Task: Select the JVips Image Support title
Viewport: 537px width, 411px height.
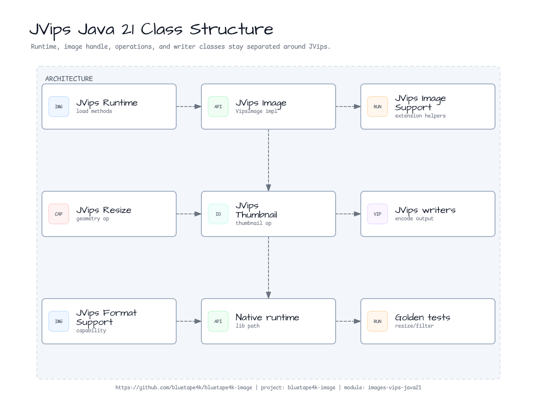Action: click(420, 103)
